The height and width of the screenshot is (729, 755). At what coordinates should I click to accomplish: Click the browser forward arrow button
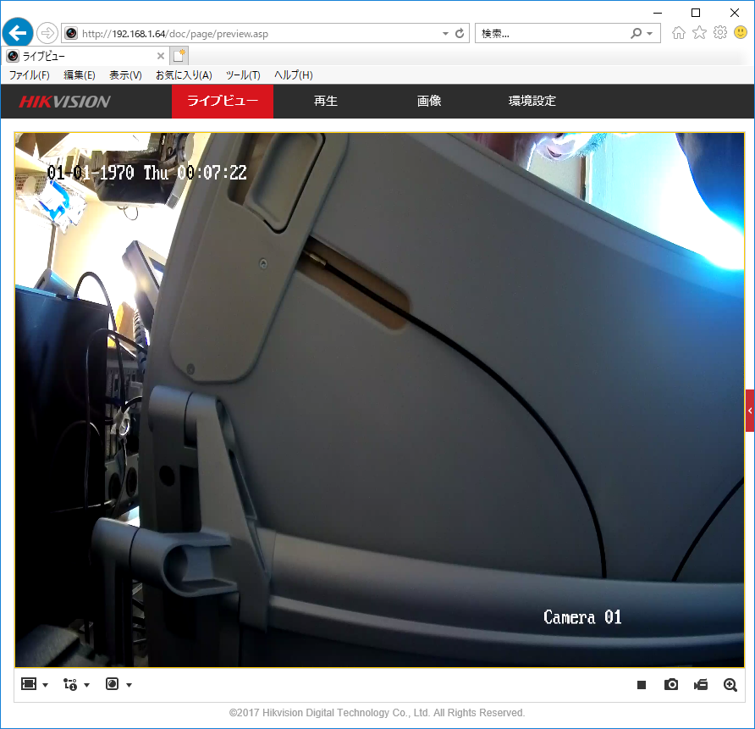[x=47, y=33]
